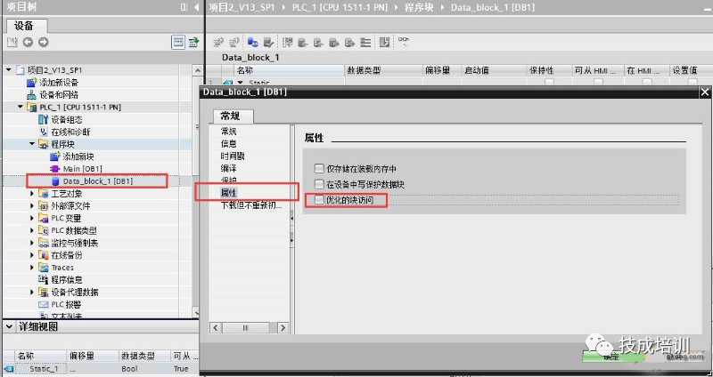Click the Add row icon in editor toolbar
This screenshot has height=377, width=713.
(x=234, y=42)
